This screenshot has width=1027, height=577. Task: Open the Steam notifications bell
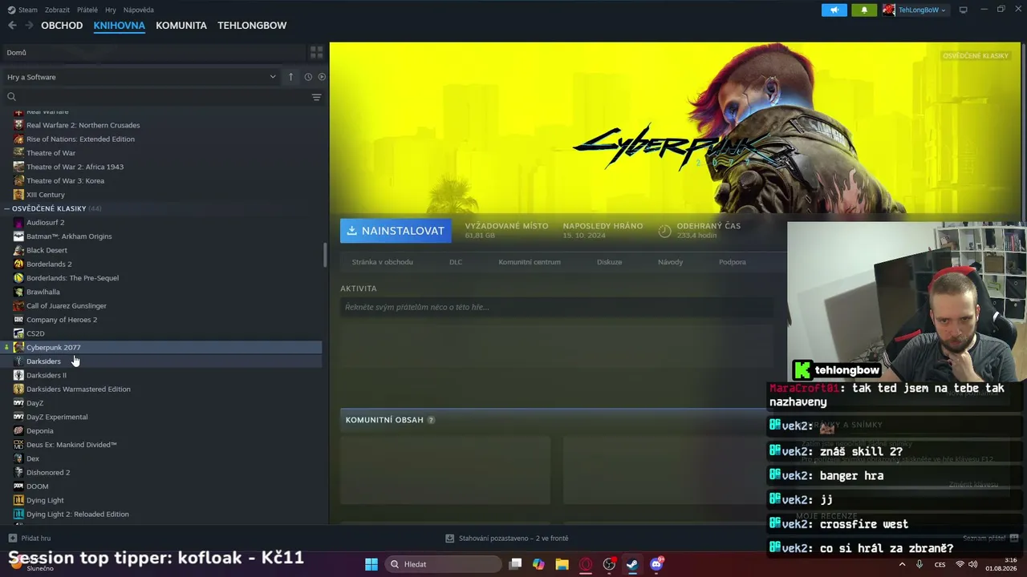pyautogui.click(x=864, y=10)
